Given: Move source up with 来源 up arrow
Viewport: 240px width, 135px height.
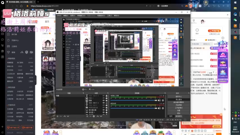Looking at the screenshot, I should pyautogui.click(x=98, y=116).
